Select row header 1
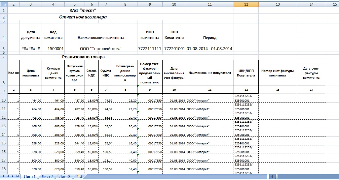 click(3, 10)
